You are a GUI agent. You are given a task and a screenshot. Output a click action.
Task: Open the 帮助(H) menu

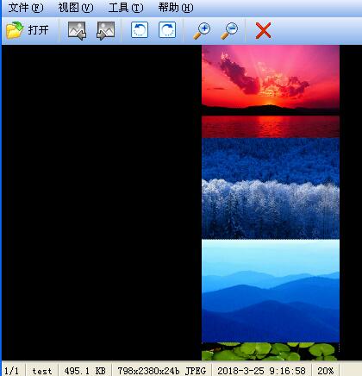pos(176,8)
